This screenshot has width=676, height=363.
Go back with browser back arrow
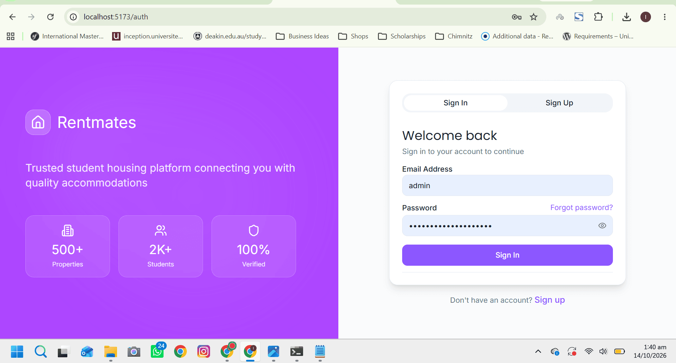click(12, 17)
